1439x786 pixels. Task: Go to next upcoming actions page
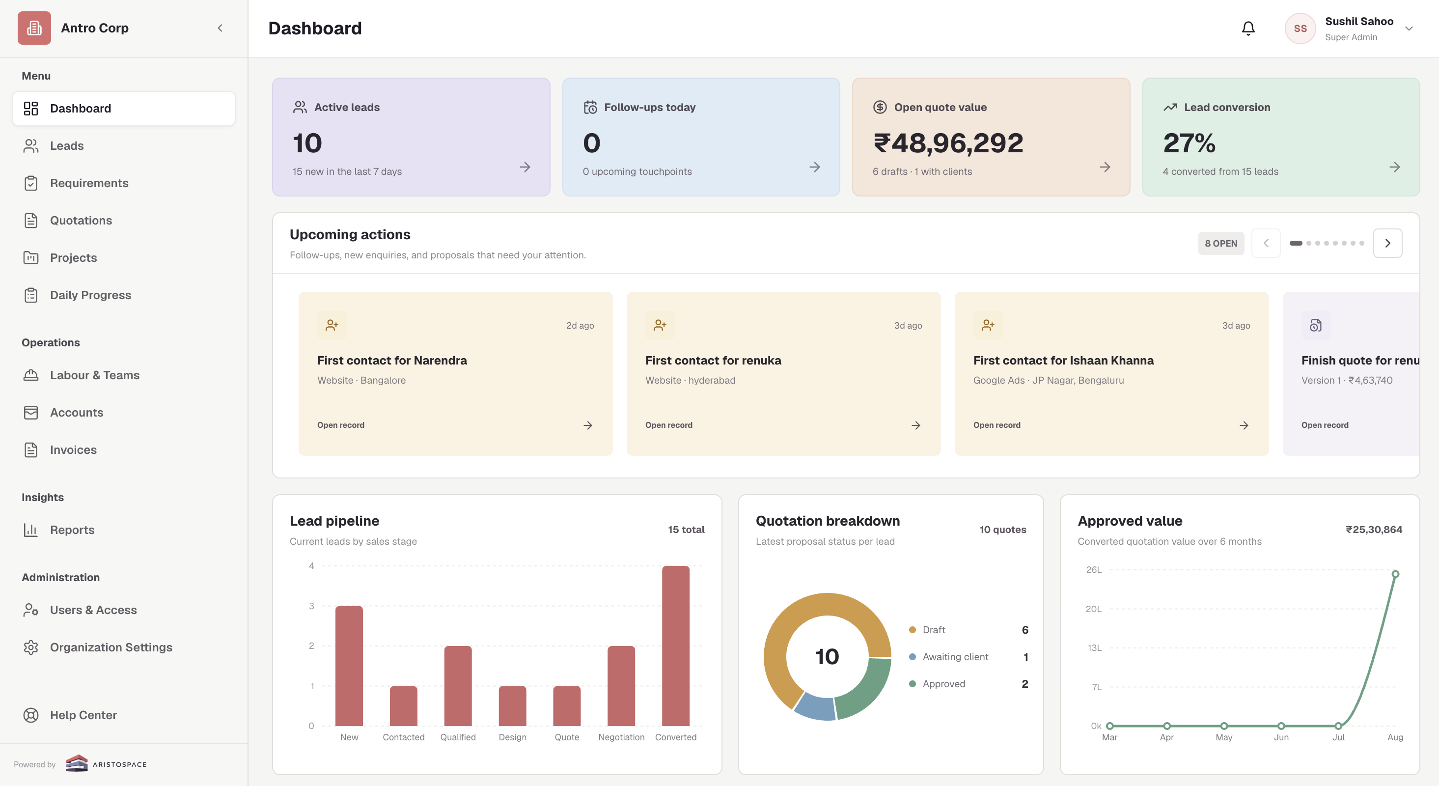(1387, 243)
